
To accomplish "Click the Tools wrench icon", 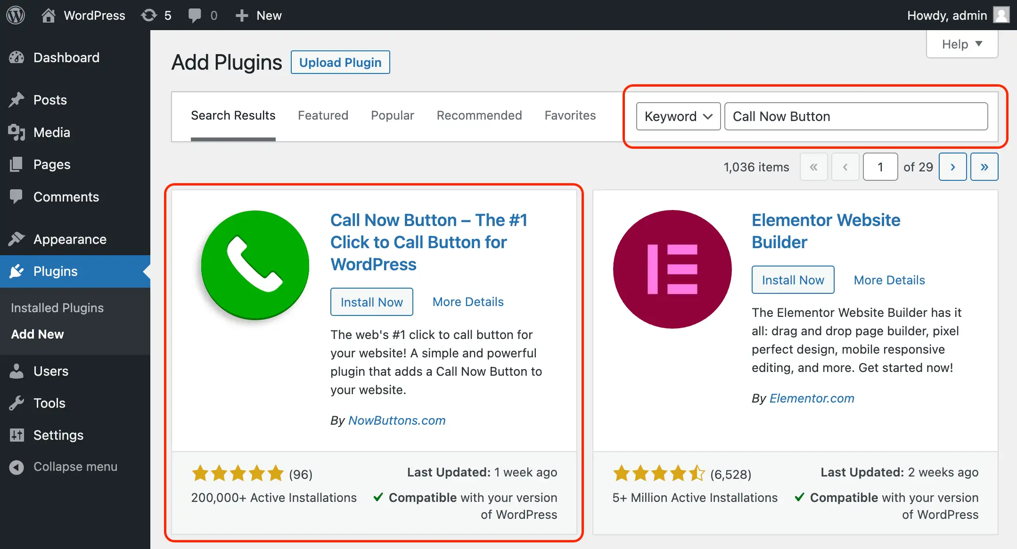I will [x=16, y=403].
